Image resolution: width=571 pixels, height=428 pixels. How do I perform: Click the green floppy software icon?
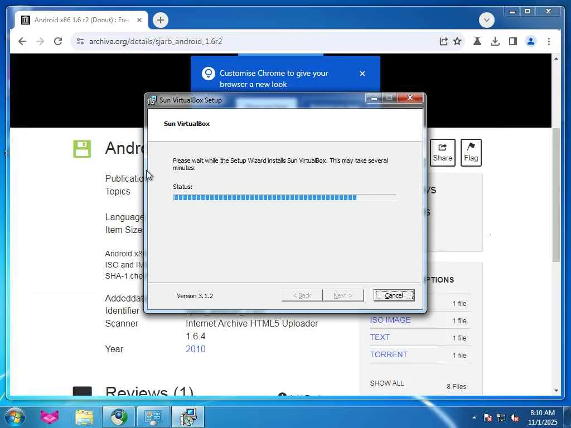pos(82,149)
